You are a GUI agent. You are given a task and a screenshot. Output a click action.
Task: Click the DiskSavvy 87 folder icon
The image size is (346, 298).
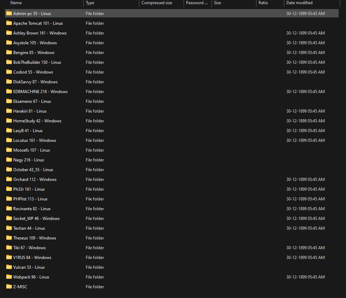click(9, 82)
